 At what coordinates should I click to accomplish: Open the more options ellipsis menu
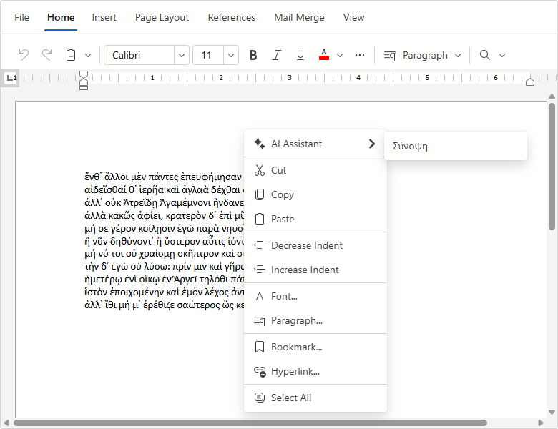360,55
